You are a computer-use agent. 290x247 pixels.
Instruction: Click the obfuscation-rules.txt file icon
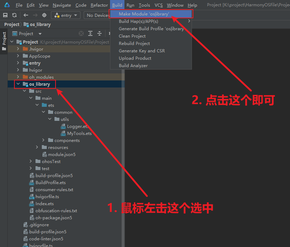[32, 211]
